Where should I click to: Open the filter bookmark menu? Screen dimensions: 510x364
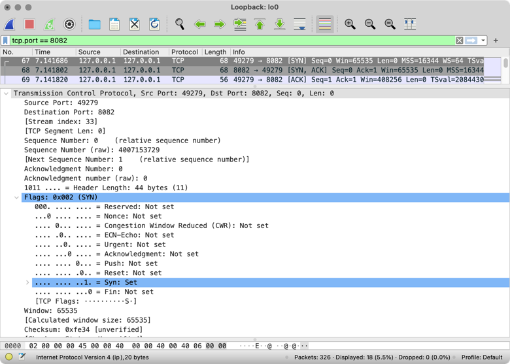click(5, 41)
